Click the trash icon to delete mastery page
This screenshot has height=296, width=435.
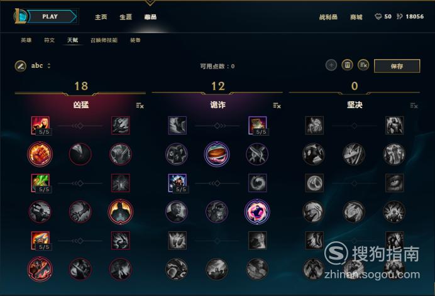pos(347,65)
